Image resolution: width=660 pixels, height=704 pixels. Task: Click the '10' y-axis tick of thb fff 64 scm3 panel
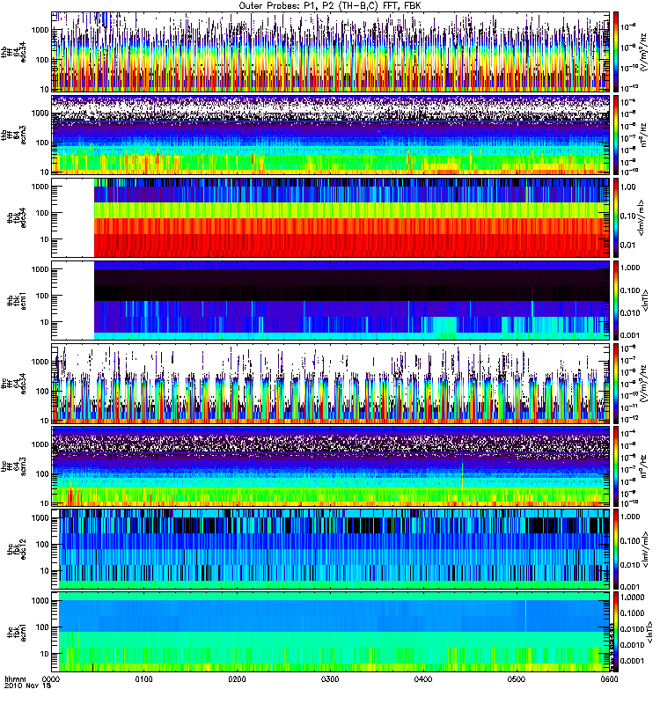(44, 172)
